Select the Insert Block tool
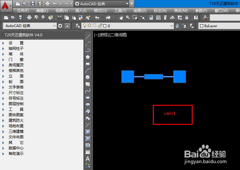Screen dimensions: 240x170 [88, 111]
